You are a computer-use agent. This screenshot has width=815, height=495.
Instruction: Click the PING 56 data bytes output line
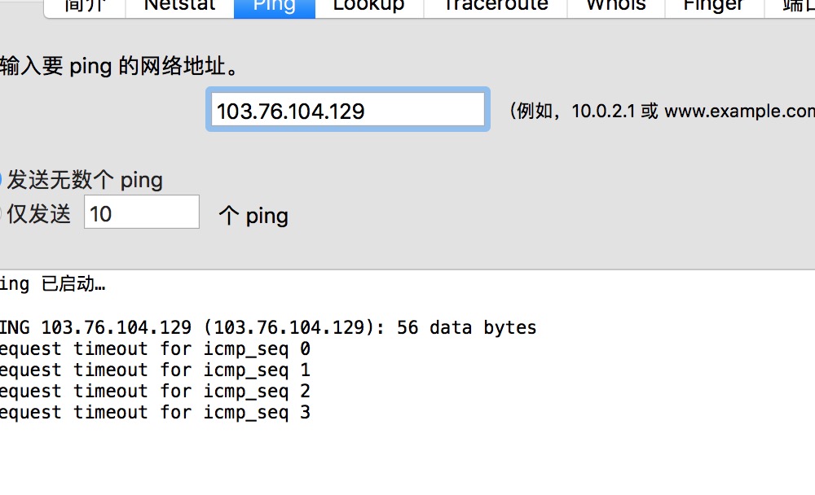(269, 328)
